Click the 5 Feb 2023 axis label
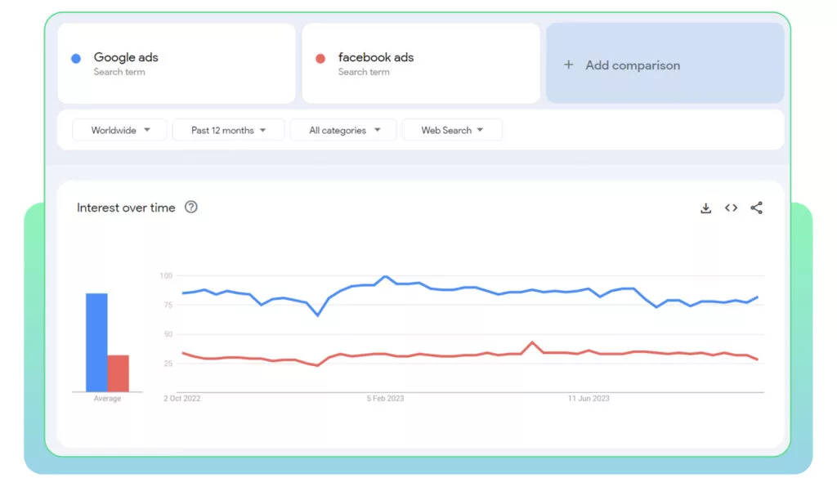The image size is (837, 478). 386,399
